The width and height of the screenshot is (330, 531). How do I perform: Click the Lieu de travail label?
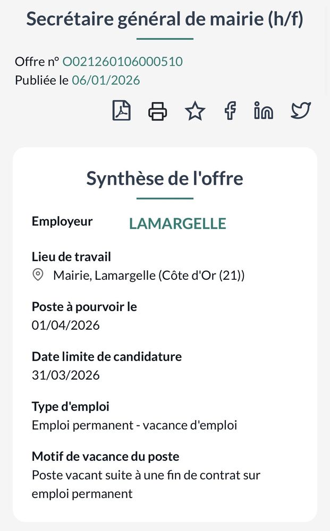click(x=71, y=257)
